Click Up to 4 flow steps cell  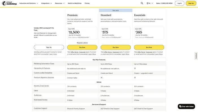click(140, 64)
